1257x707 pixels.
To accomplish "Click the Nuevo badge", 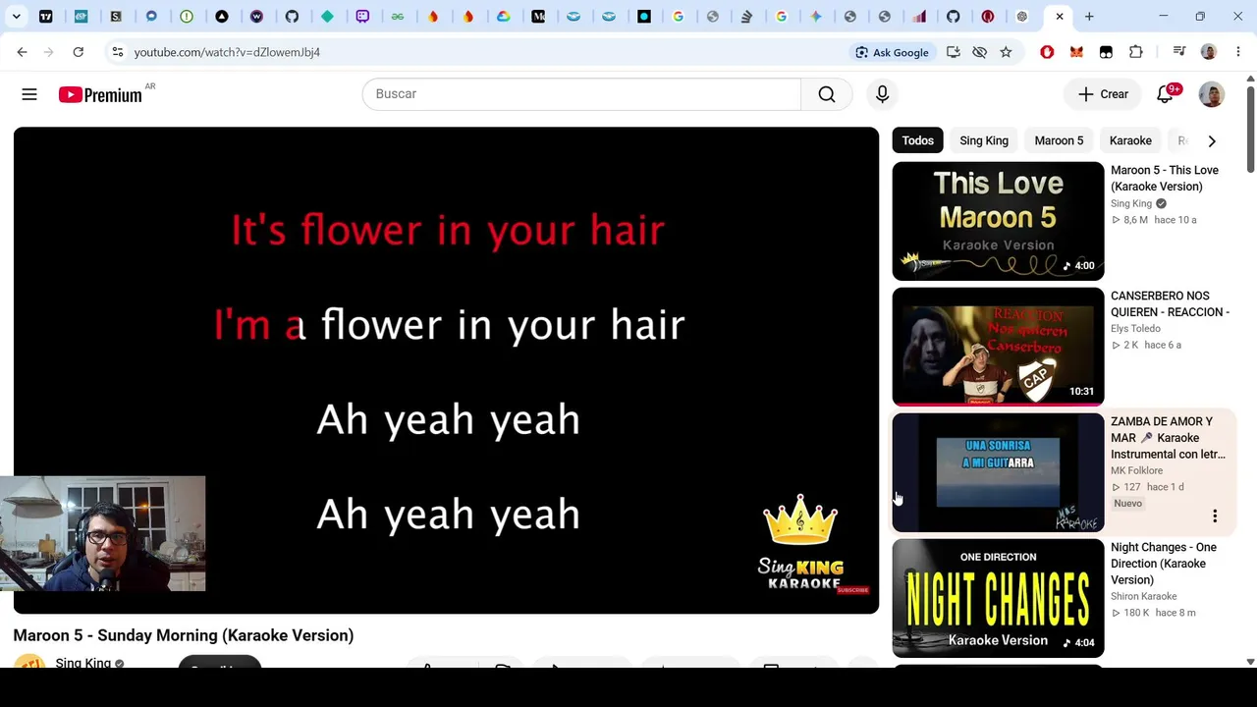I will pyautogui.click(x=1127, y=504).
